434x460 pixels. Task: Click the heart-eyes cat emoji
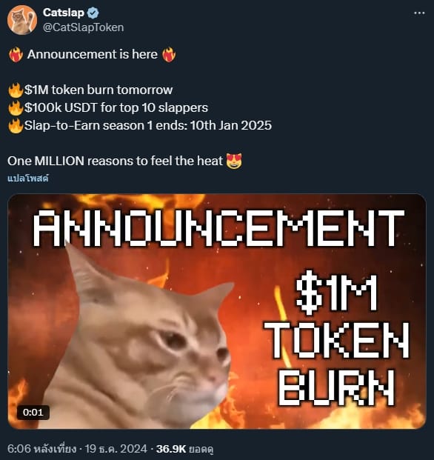coord(234,161)
